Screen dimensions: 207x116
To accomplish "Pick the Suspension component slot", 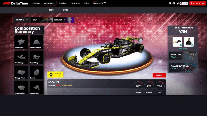I will point(36,88).
